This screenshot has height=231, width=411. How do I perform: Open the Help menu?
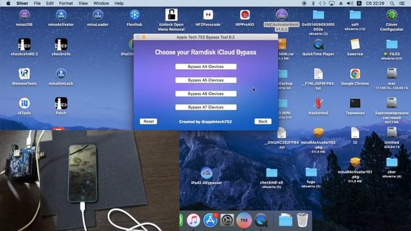[x=119, y=3]
